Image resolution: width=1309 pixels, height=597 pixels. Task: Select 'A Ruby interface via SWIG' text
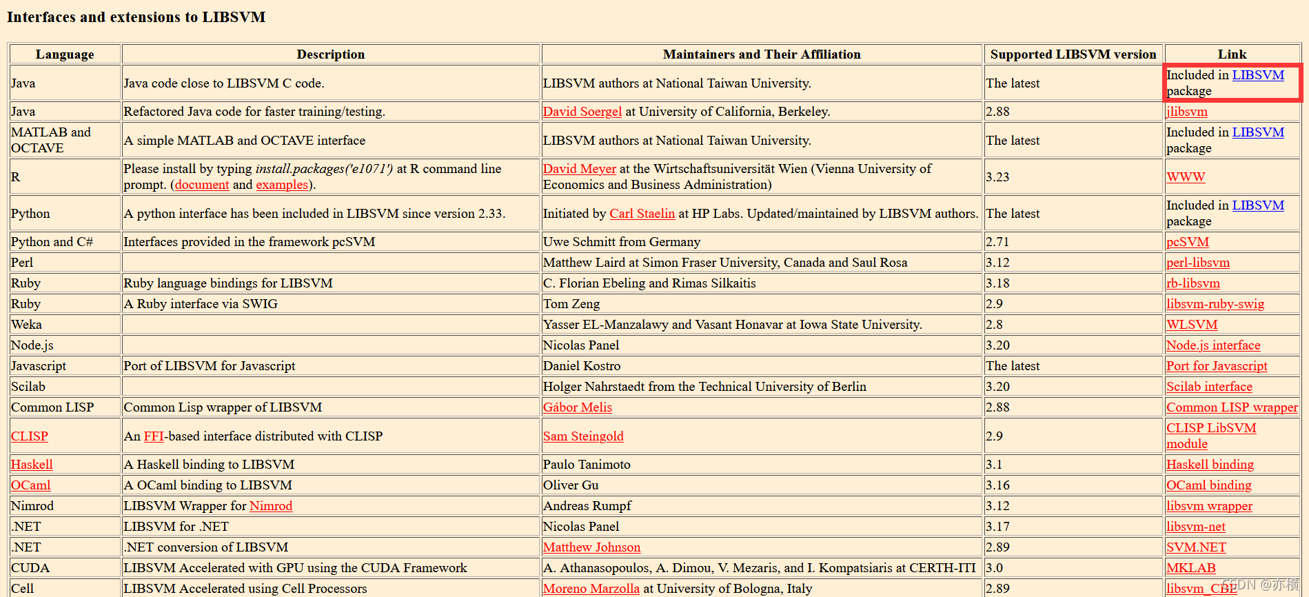pos(201,304)
